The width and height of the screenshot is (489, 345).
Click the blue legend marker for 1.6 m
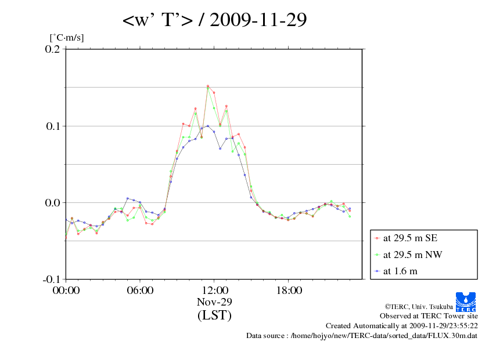(377, 271)
